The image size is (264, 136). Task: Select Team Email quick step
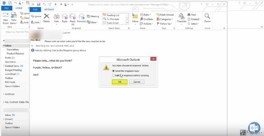114,23
